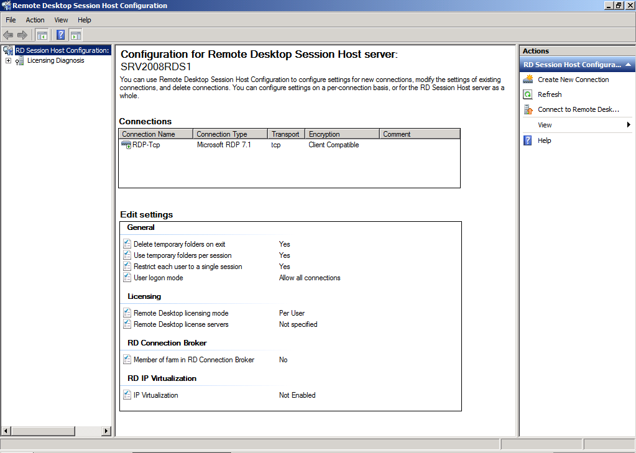This screenshot has width=636, height=453.
Task: Click the Restrict each user to single session setting
Action: click(188, 267)
